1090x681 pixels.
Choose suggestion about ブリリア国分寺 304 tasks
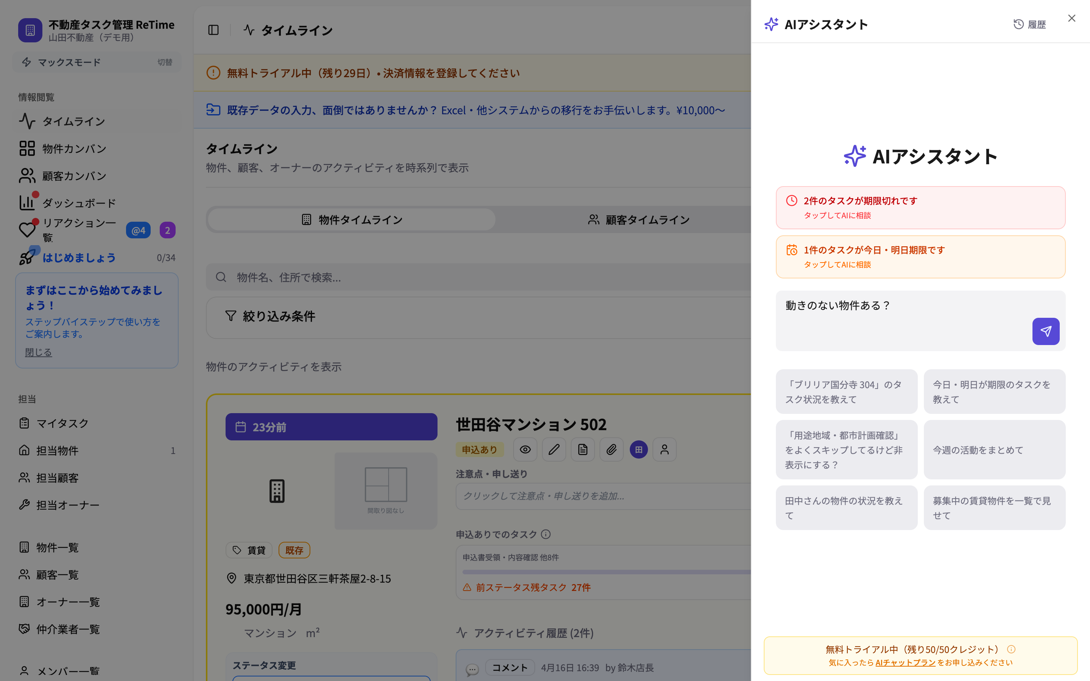[x=846, y=392]
